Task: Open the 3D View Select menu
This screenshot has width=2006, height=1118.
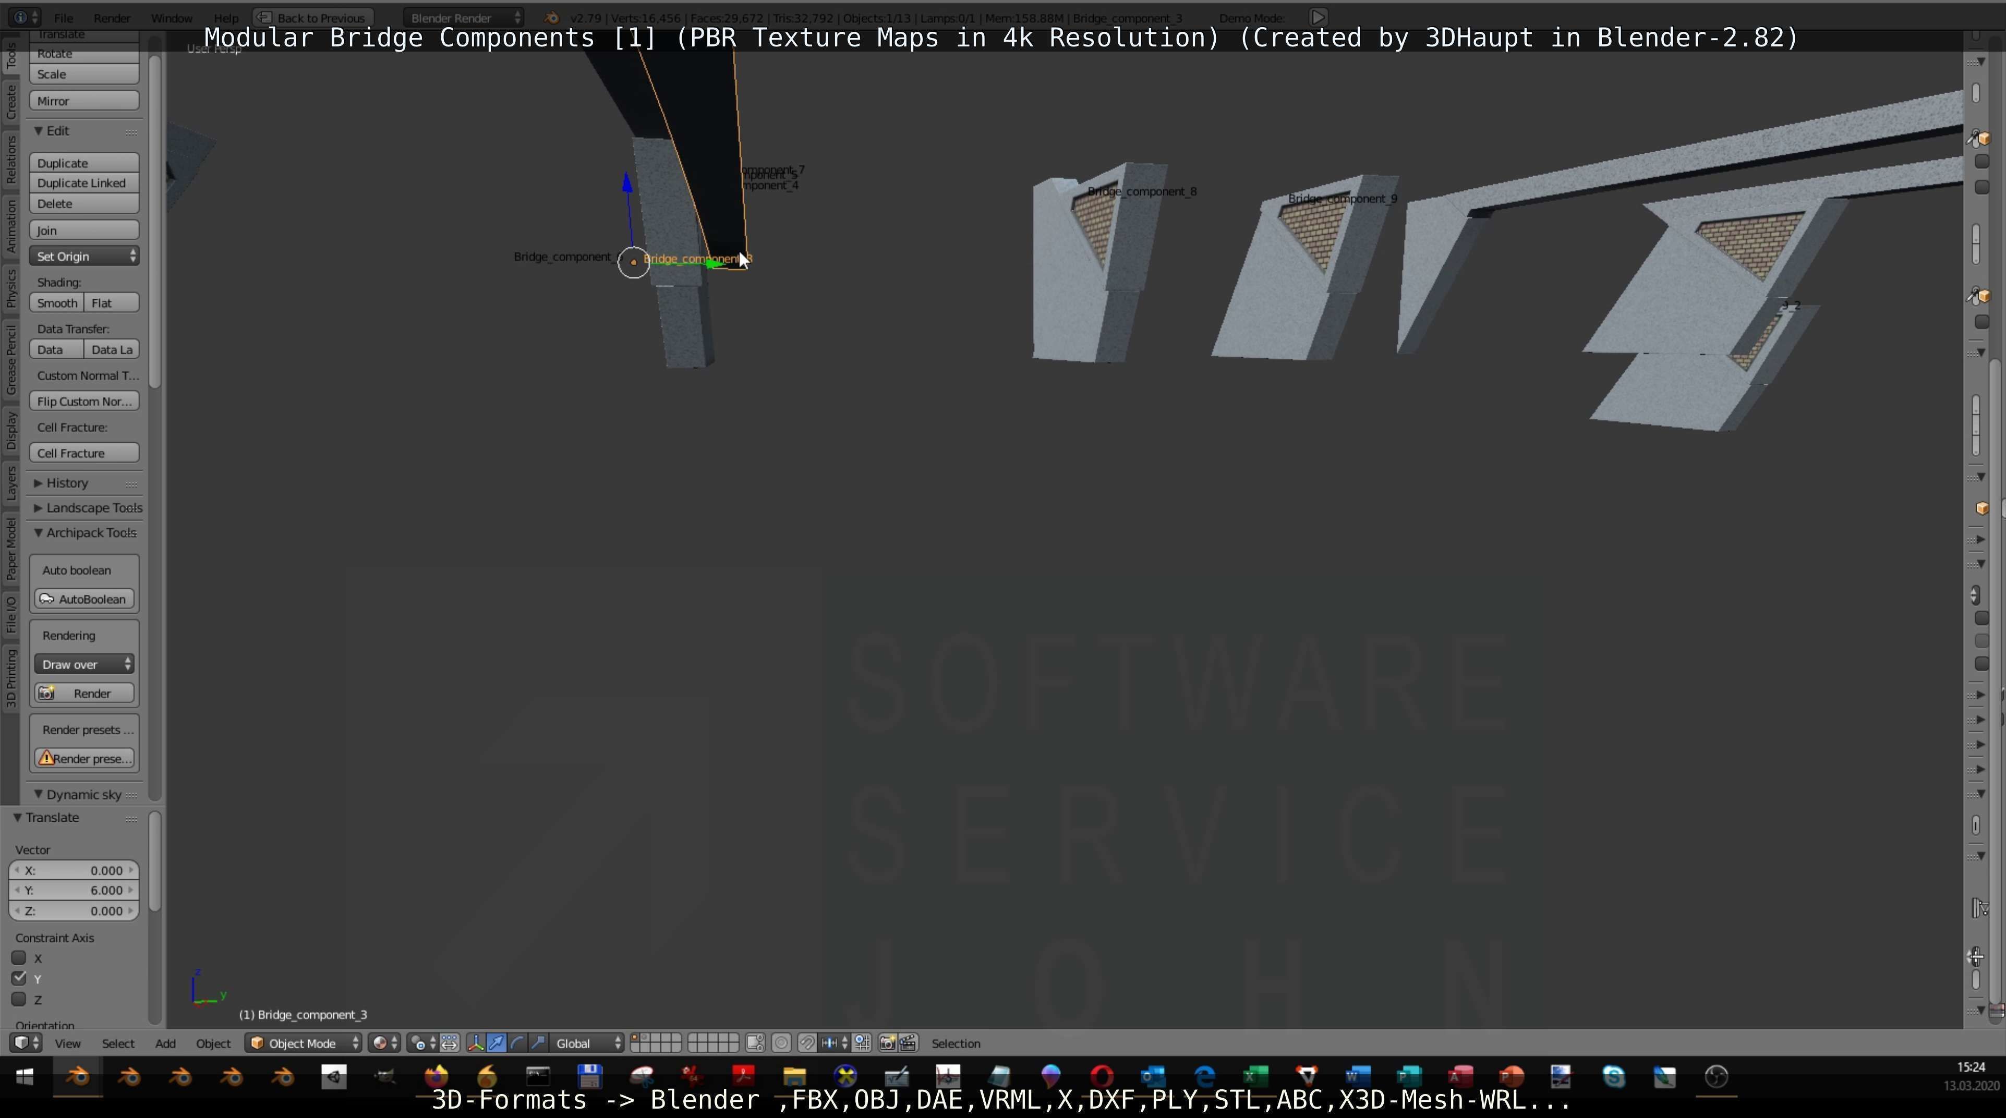Action: pyautogui.click(x=118, y=1043)
